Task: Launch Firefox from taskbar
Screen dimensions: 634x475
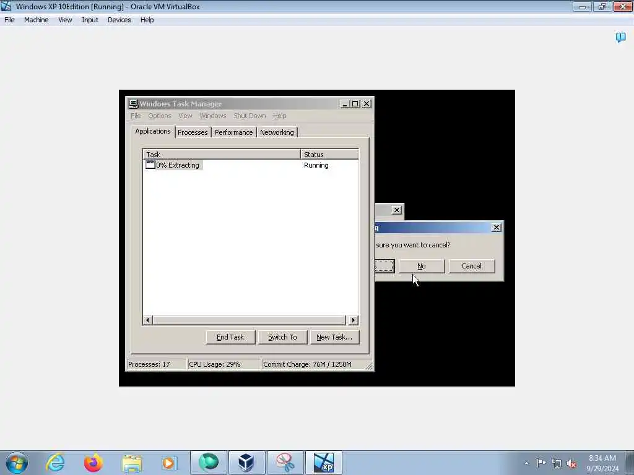Action: [93, 463]
